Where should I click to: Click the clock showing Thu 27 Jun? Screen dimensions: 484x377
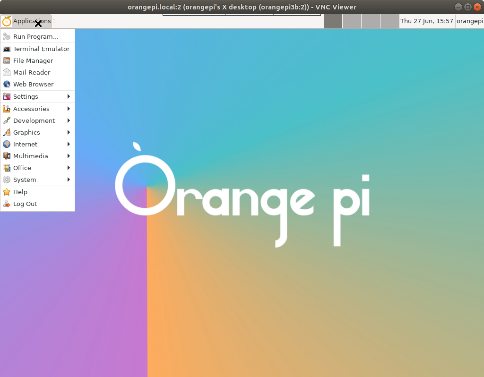pos(427,21)
